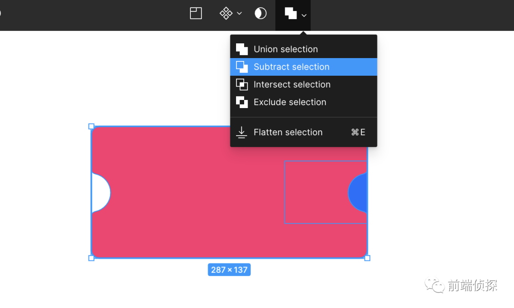Click the Intersect selection icon
514x308 pixels.
242,85
